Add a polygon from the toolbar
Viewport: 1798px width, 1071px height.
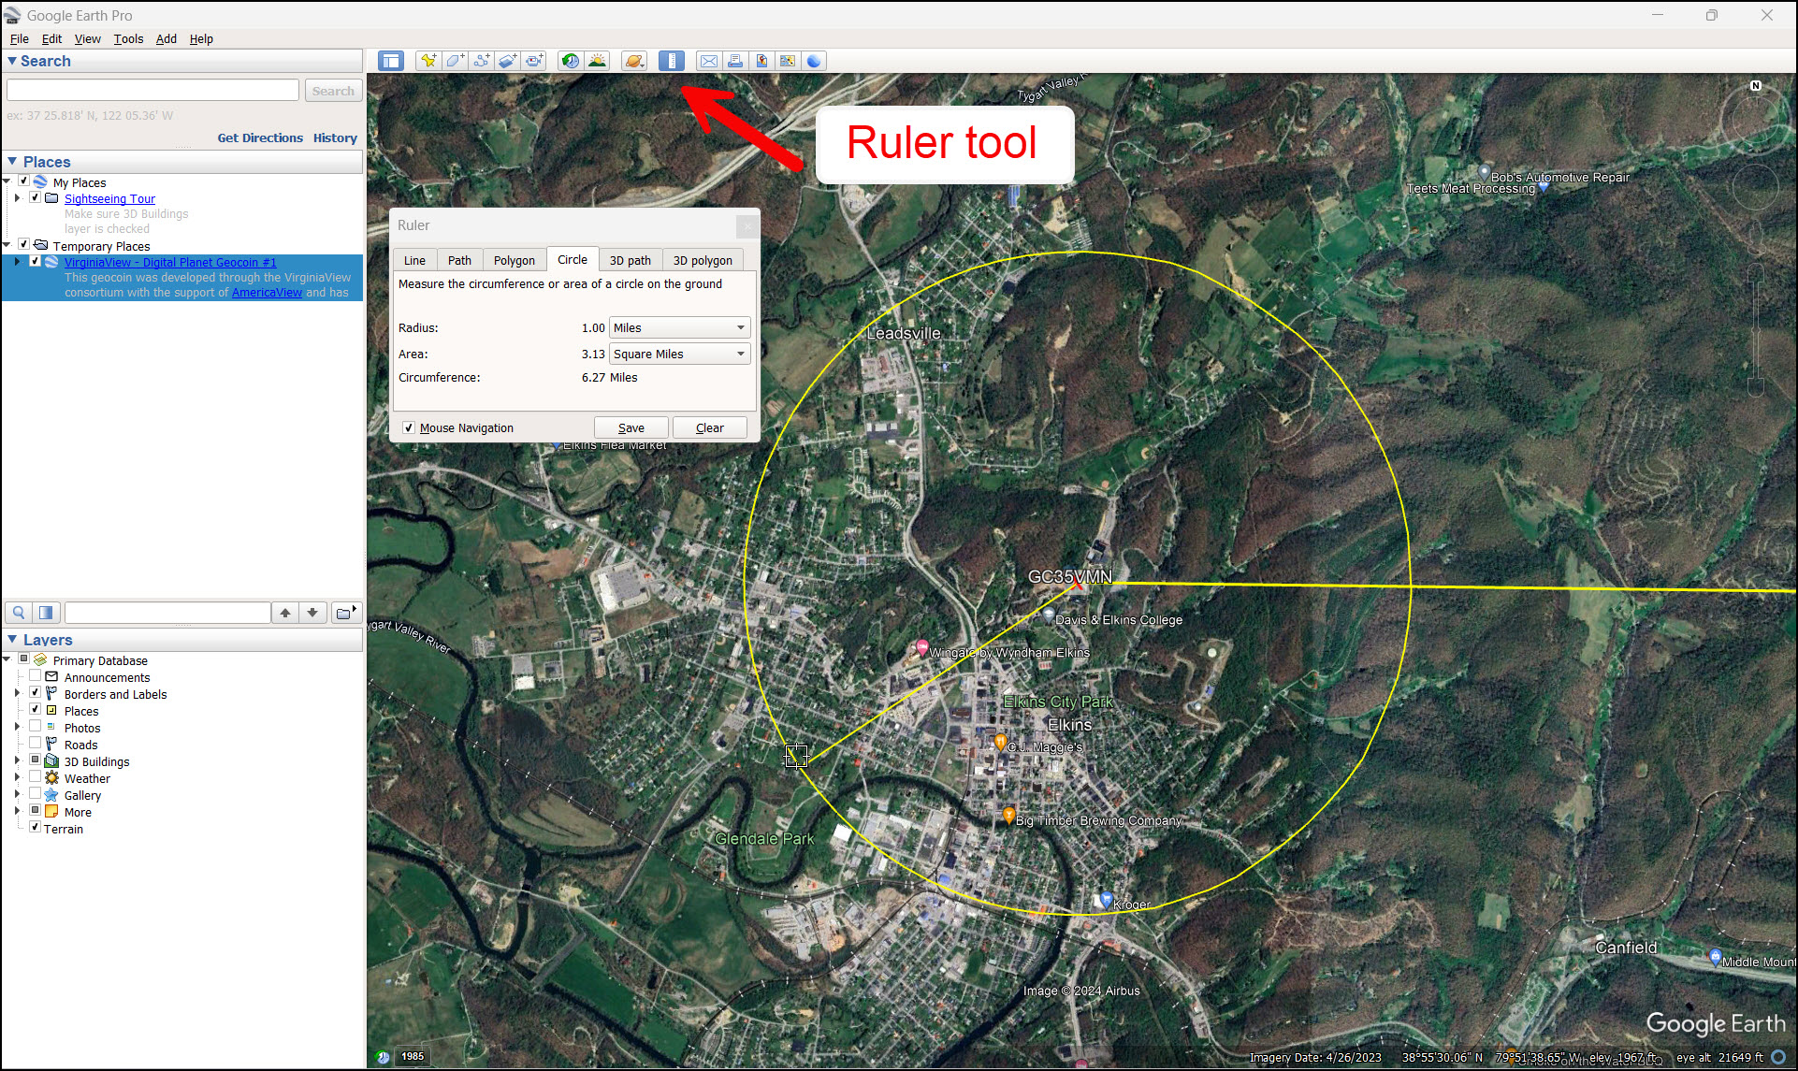click(x=455, y=62)
